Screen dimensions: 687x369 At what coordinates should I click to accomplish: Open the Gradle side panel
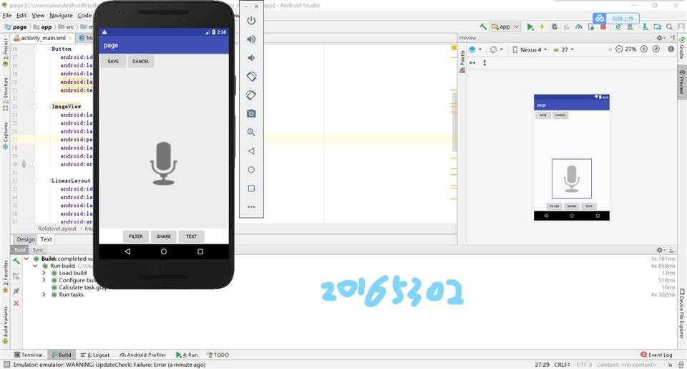(x=682, y=47)
